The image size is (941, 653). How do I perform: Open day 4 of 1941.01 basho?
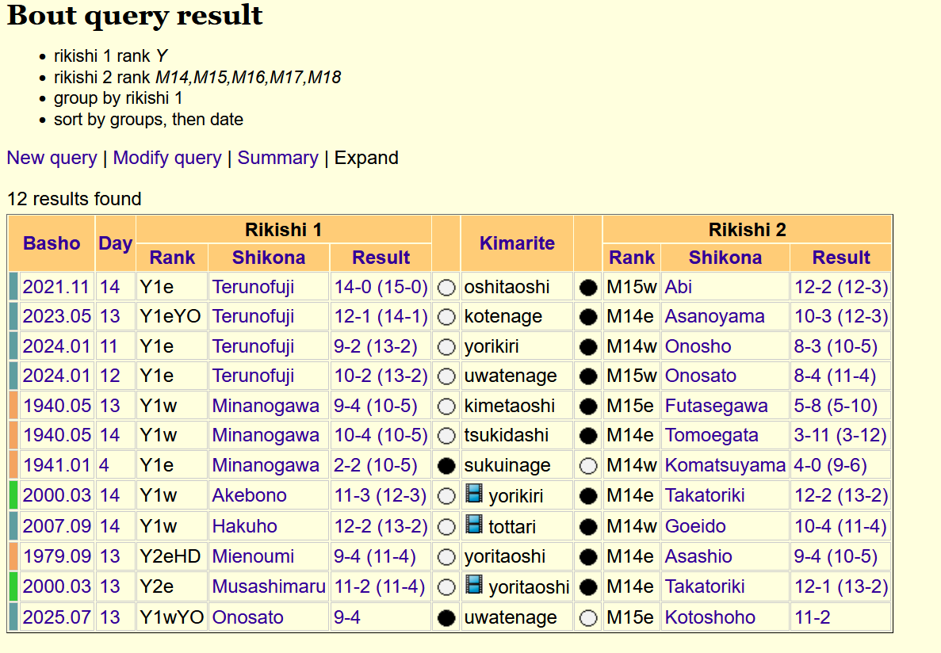(x=105, y=465)
